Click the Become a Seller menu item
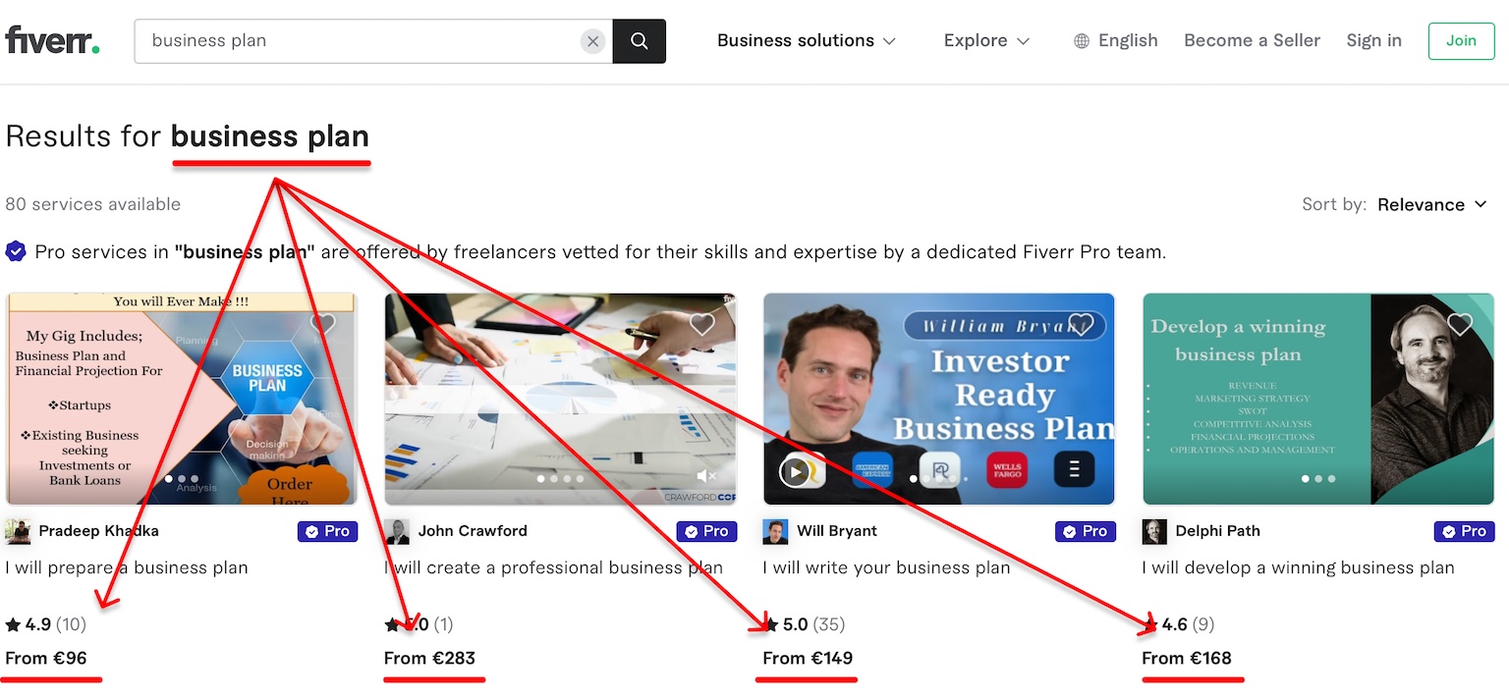This screenshot has height=698, width=1509. tap(1252, 40)
